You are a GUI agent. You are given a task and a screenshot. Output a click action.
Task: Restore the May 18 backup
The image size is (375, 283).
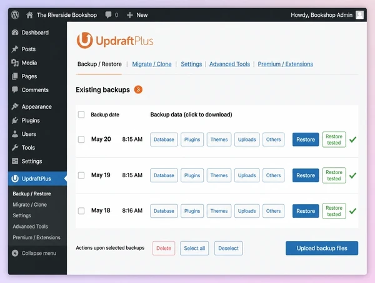(306, 211)
